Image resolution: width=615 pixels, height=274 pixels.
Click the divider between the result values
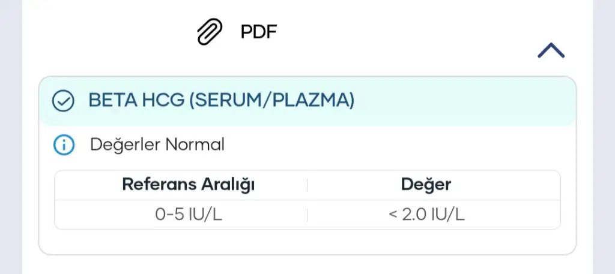click(307, 215)
